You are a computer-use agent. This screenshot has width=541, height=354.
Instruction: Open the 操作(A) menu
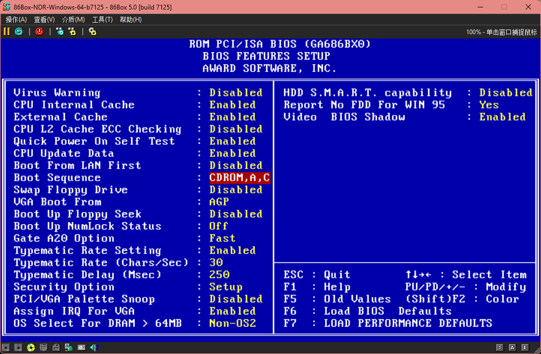click(16, 19)
